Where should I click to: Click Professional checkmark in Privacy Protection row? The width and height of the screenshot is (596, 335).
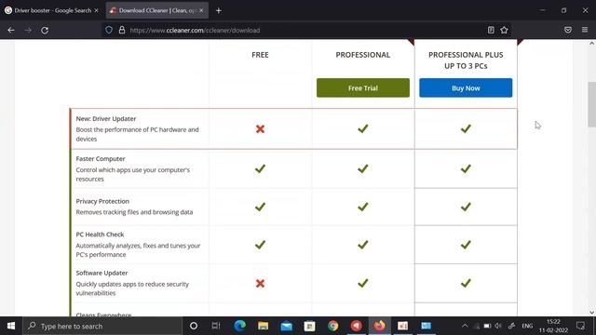363,207
